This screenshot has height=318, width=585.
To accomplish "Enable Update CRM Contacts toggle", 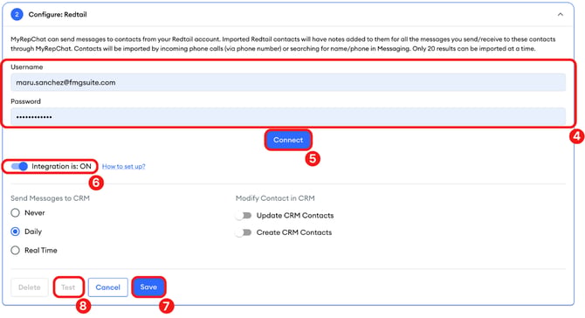I will 244,216.
